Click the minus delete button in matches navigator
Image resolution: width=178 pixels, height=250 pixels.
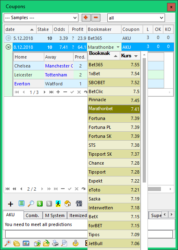65,92
